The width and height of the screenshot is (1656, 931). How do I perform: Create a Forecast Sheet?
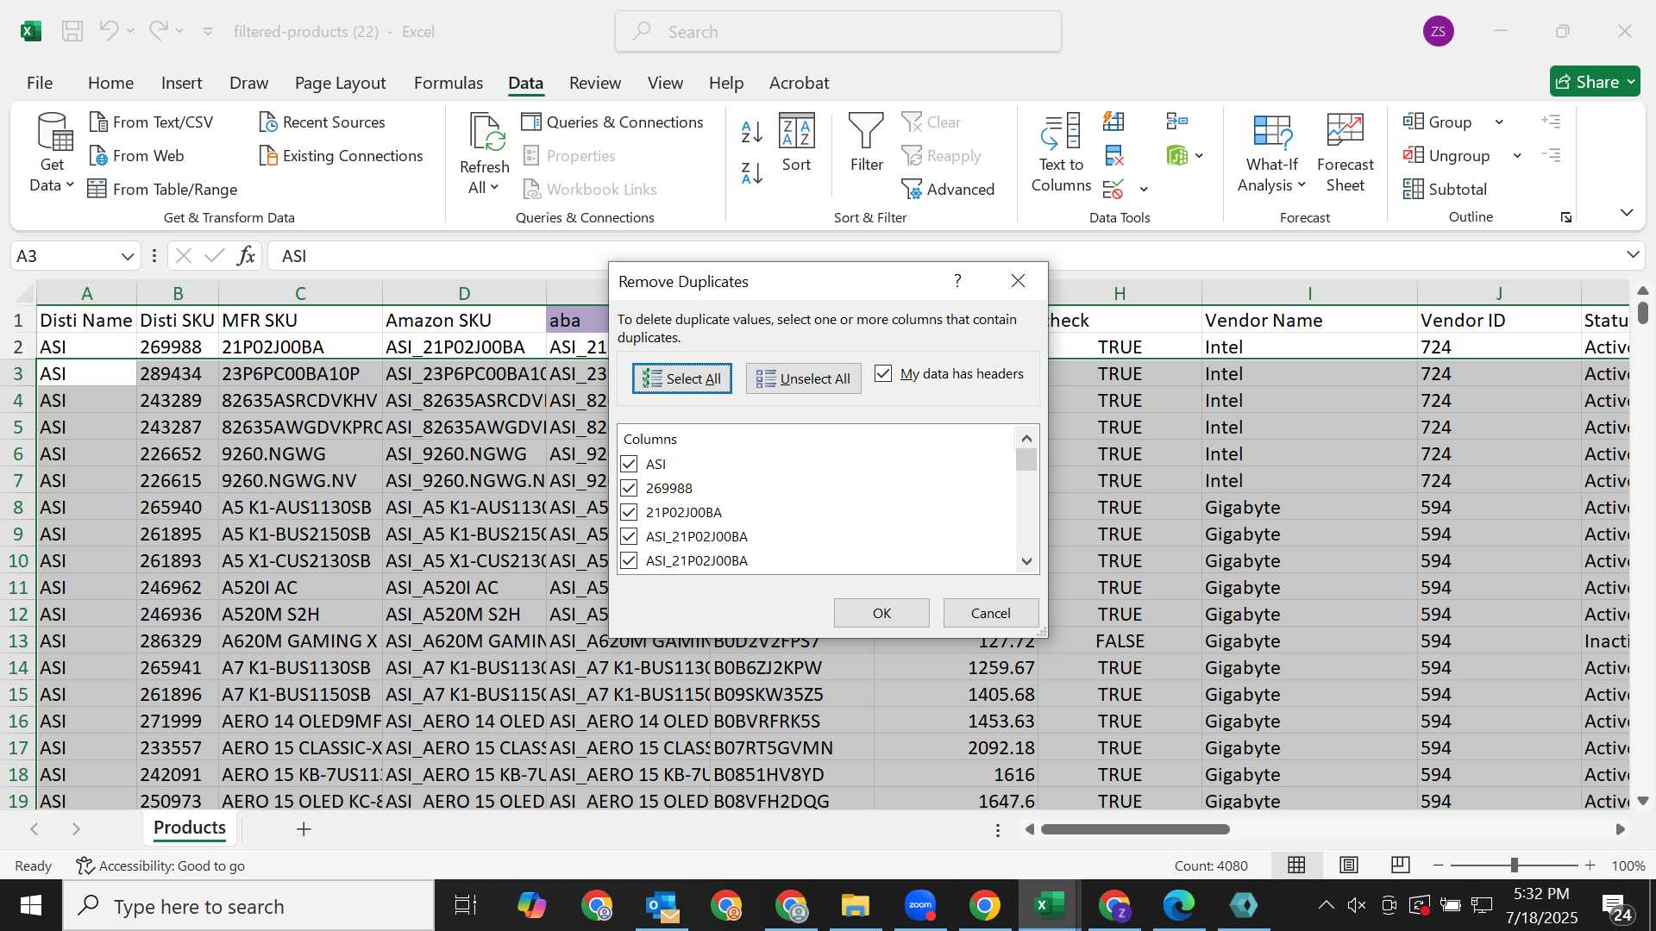click(x=1345, y=153)
